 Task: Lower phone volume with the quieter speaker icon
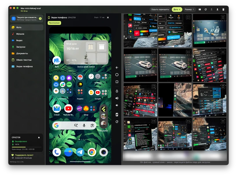117,105
